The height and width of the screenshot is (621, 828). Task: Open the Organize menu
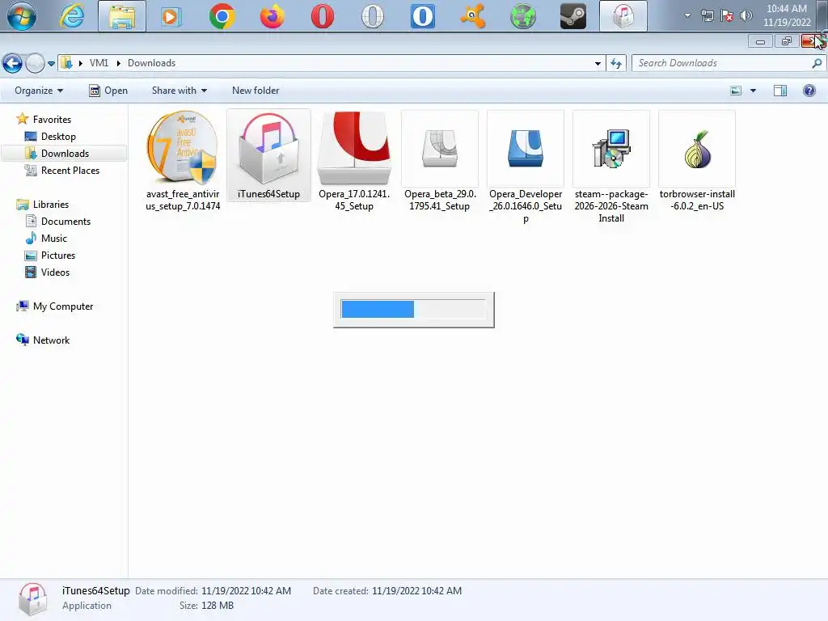click(39, 91)
